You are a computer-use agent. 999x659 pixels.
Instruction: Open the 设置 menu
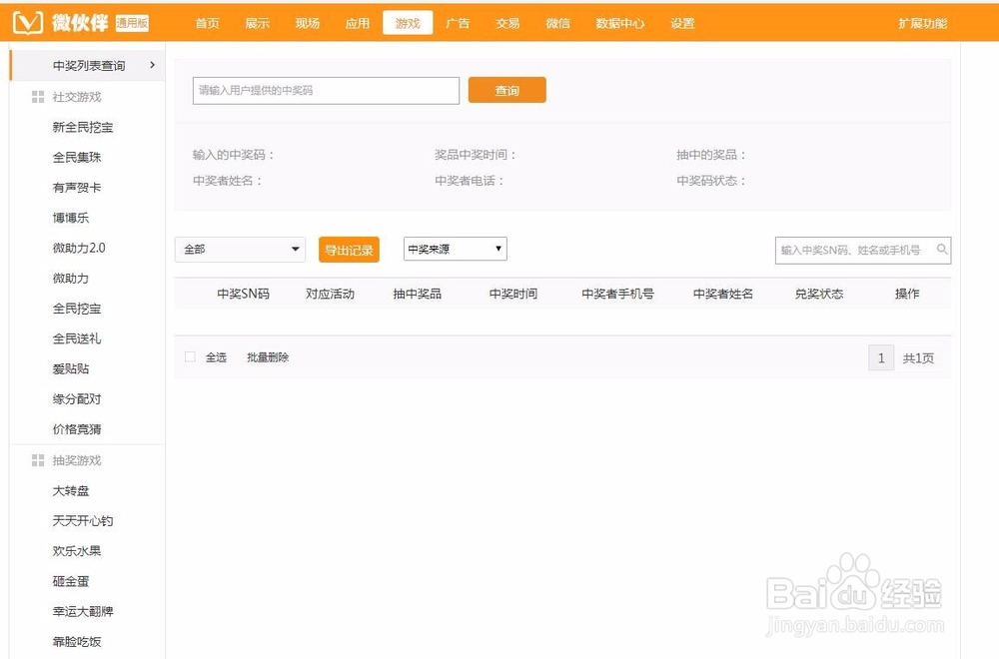tap(682, 23)
